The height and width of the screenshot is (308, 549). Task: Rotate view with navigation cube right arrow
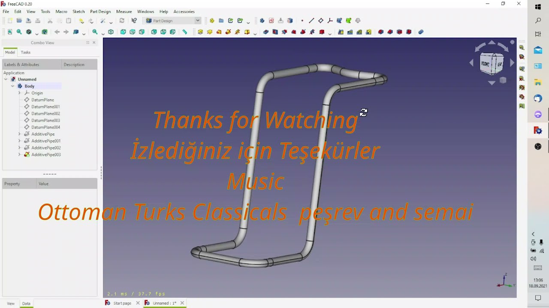click(x=512, y=63)
